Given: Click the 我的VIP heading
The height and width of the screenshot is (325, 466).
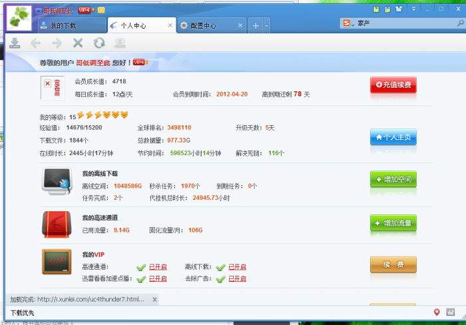Looking at the screenshot, I should pos(93,254).
